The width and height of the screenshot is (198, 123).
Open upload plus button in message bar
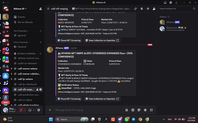[50, 110]
